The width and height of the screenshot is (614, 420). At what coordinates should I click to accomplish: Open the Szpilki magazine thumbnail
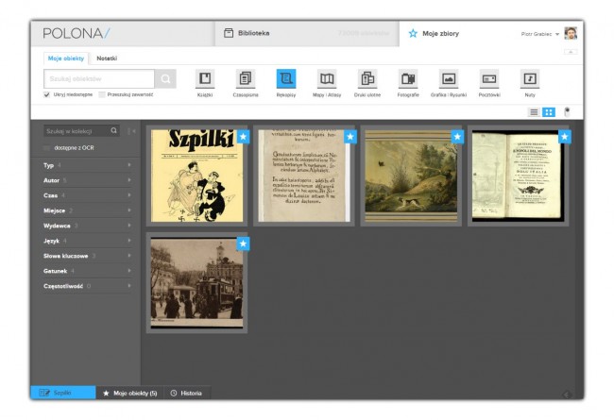pos(197,176)
